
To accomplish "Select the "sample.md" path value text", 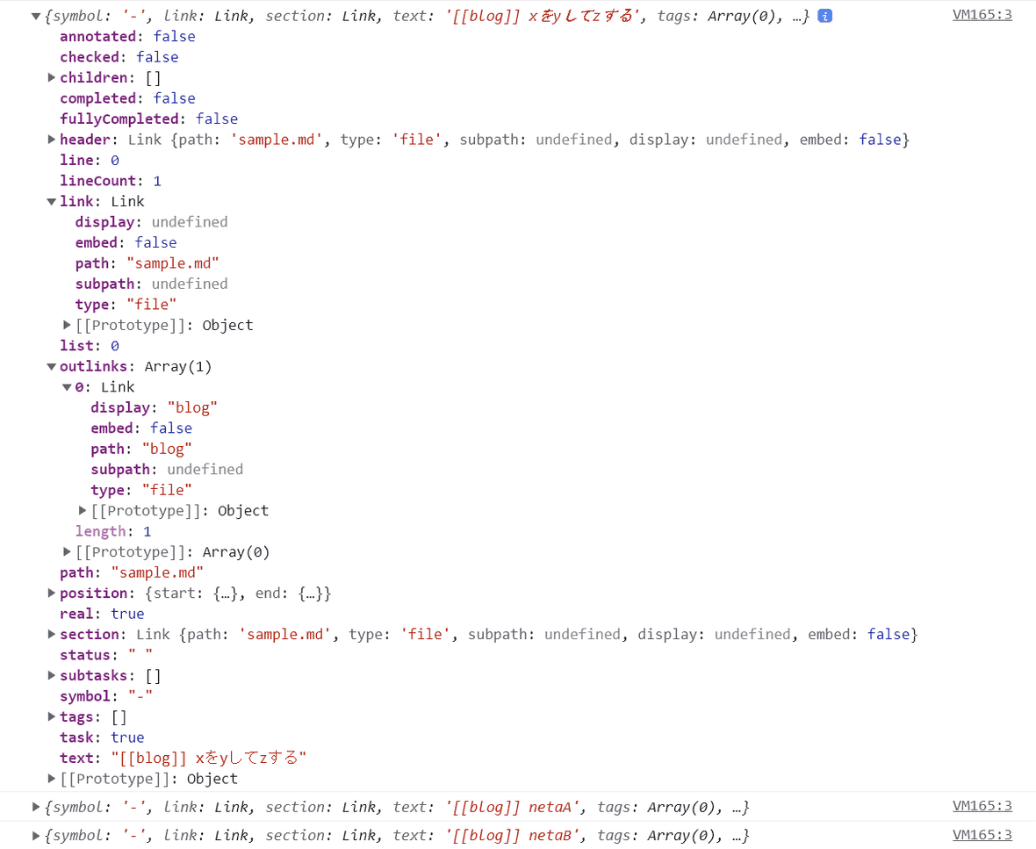I will (157, 572).
